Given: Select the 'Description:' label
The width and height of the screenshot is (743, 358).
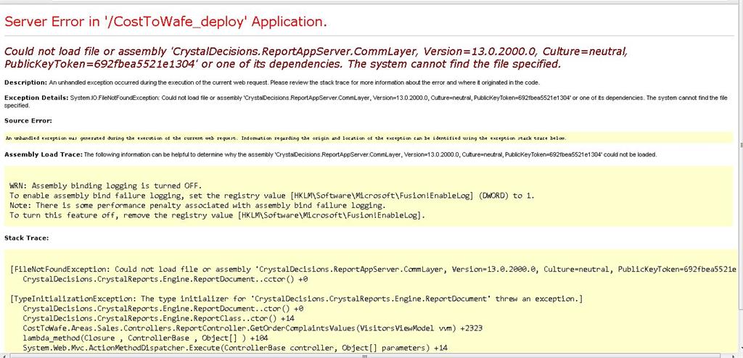Looking at the screenshot, I should click(x=25, y=83).
